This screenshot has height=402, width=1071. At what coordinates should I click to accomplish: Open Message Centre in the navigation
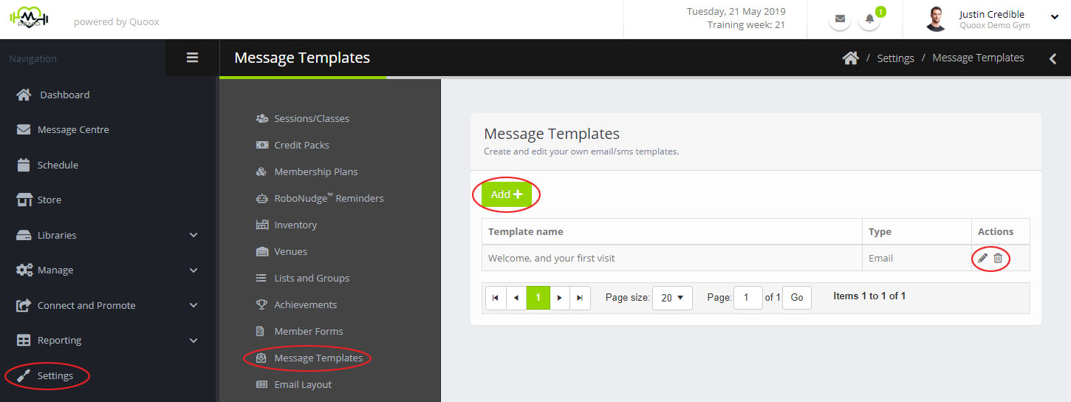pyautogui.click(x=73, y=129)
